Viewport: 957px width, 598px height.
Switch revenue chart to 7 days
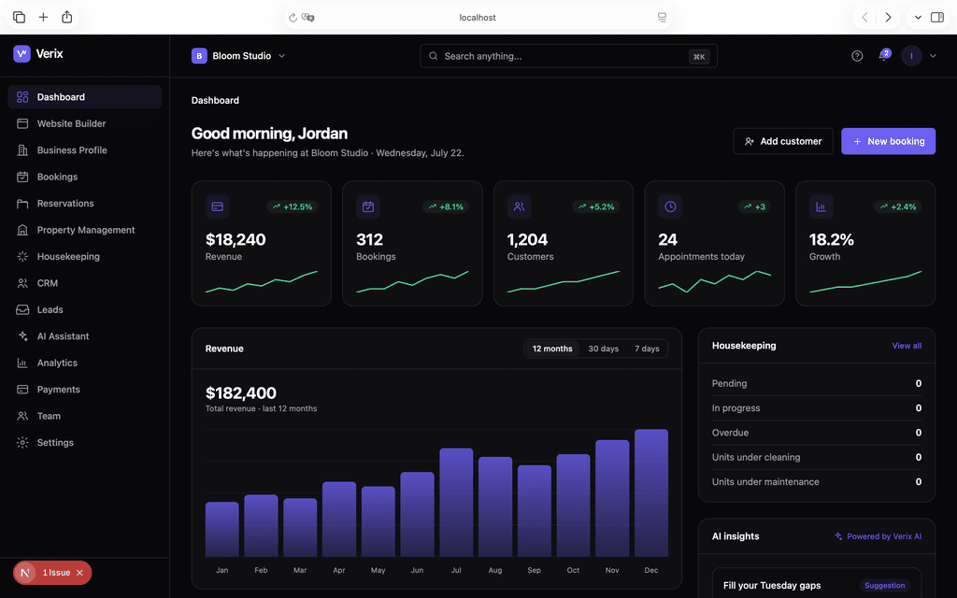click(647, 349)
